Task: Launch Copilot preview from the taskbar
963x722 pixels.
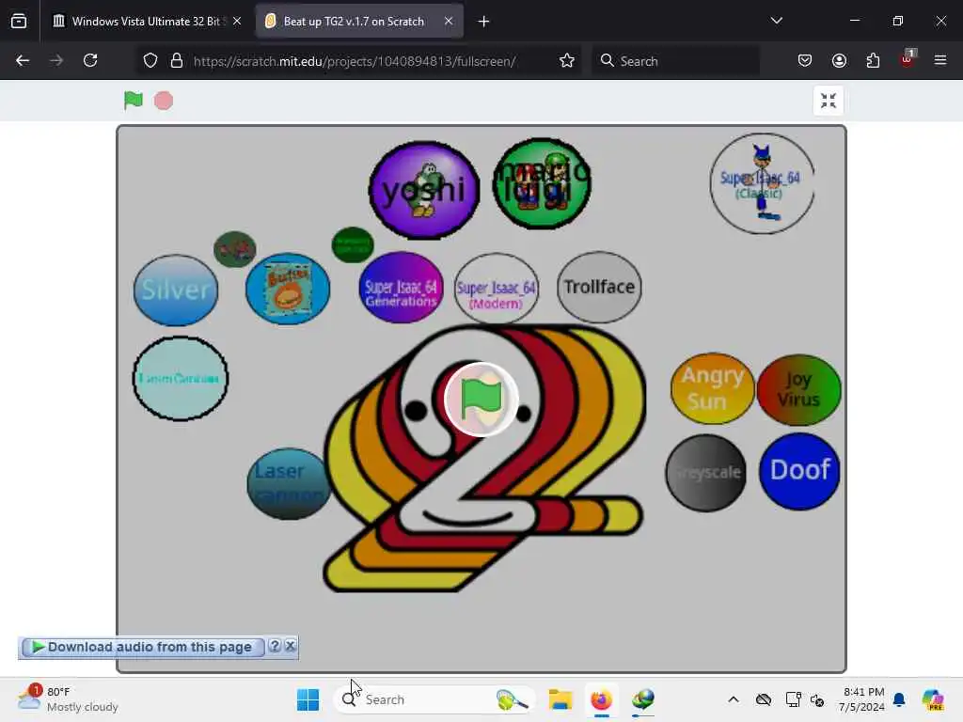Action: [932, 699]
